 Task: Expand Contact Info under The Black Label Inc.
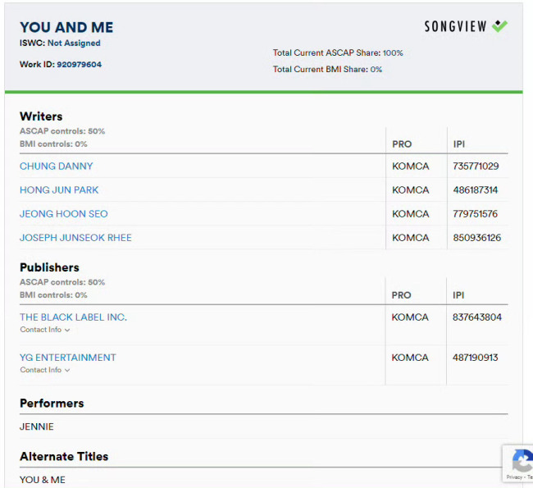(45, 330)
